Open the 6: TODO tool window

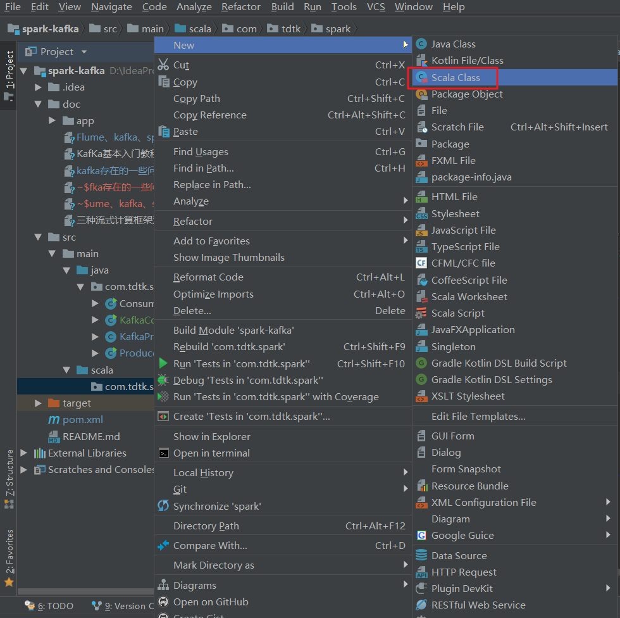[x=49, y=606]
